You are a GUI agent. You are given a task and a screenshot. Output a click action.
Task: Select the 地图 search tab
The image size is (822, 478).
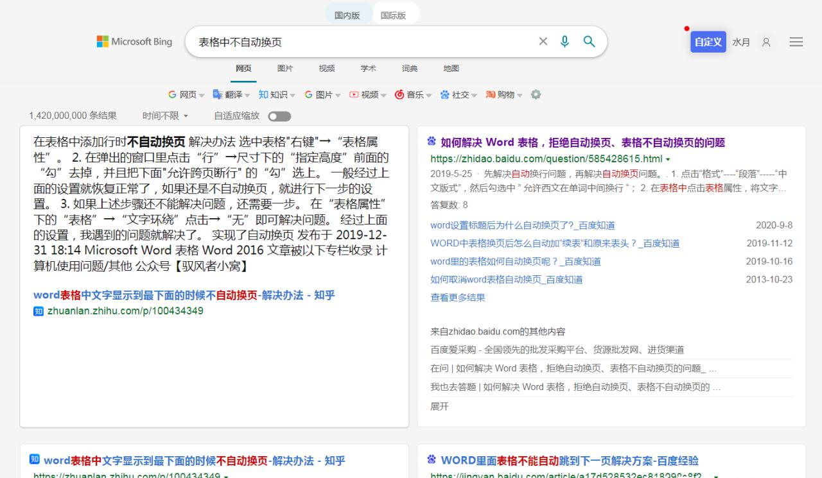[x=451, y=69]
